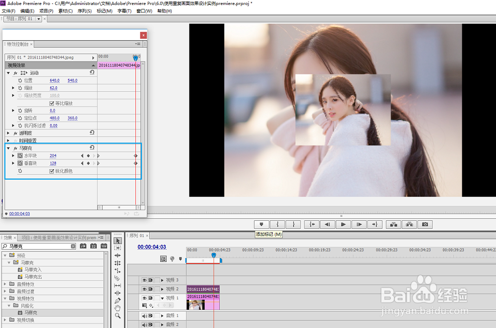Screen dimensions: 496x328
Task: Toggle animation stopwatch for Vertical Blocks
Action: point(20,163)
